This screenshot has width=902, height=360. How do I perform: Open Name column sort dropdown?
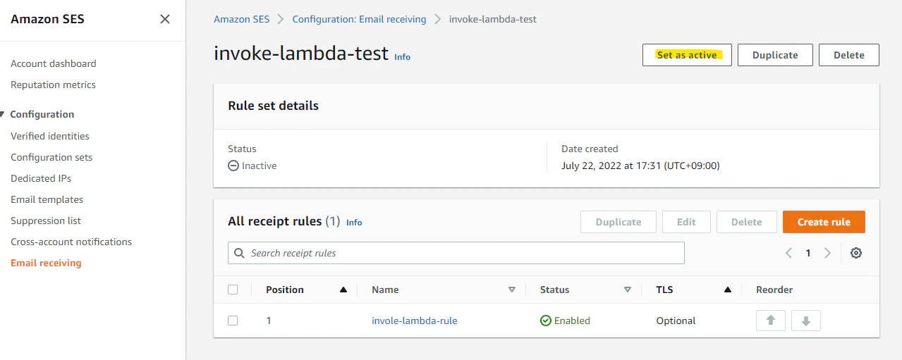coord(512,290)
